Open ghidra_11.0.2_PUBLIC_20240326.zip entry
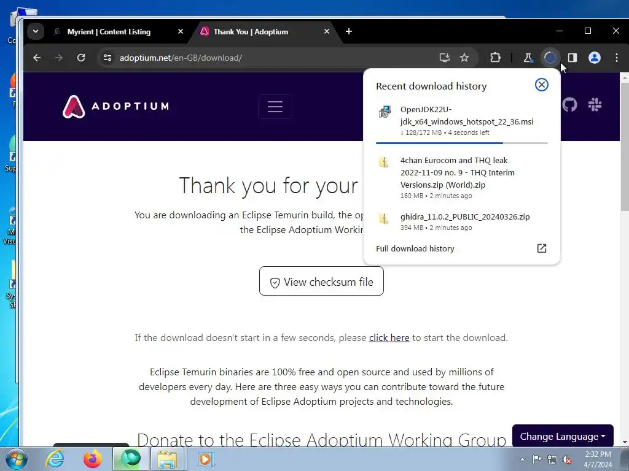The image size is (629, 471). coord(461,221)
